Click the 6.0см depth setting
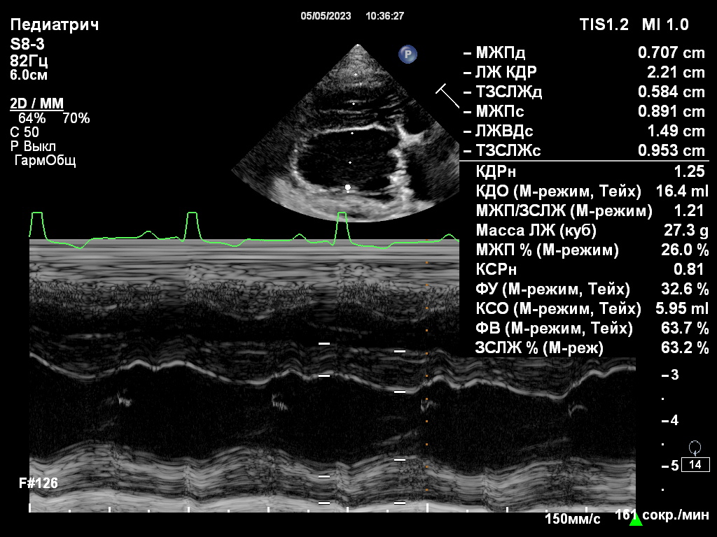The image size is (717, 537). click(x=29, y=75)
